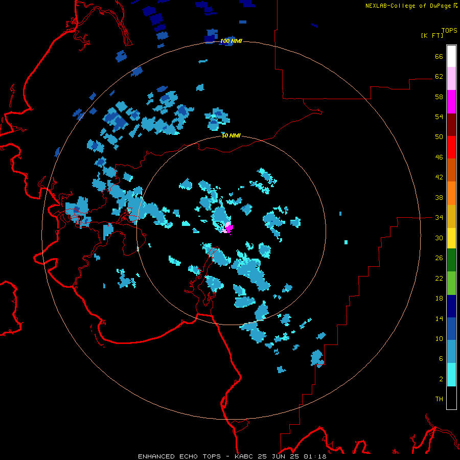Click the magenta legend swatch
Viewport: 460px width, 460px height.
coord(451,102)
